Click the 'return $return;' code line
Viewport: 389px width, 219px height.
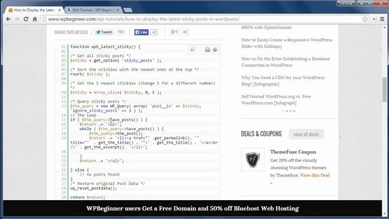click(88, 197)
